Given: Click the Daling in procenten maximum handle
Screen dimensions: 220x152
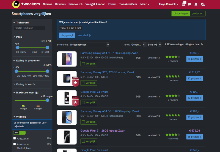Looking at the screenshot, I should pyautogui.click(x=48, y=71).
